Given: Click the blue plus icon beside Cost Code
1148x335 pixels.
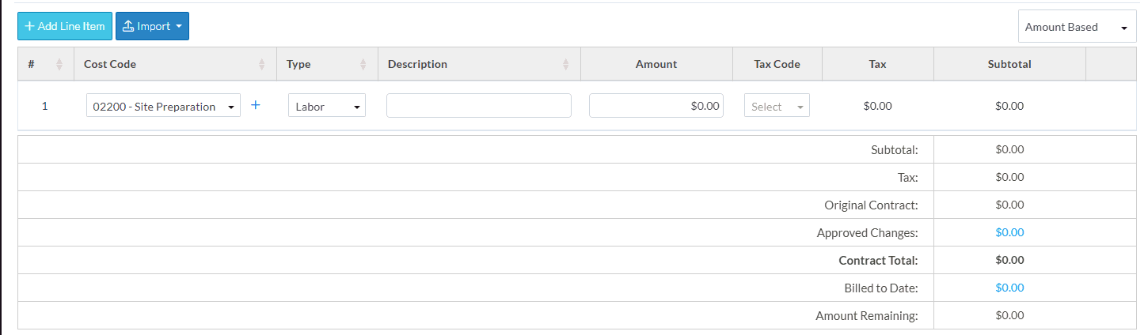Looking at the screenshot, I should [255, 105].
